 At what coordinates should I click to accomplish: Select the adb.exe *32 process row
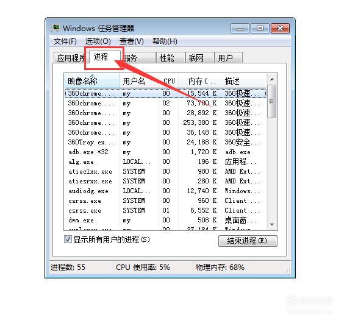coord(165,152)
